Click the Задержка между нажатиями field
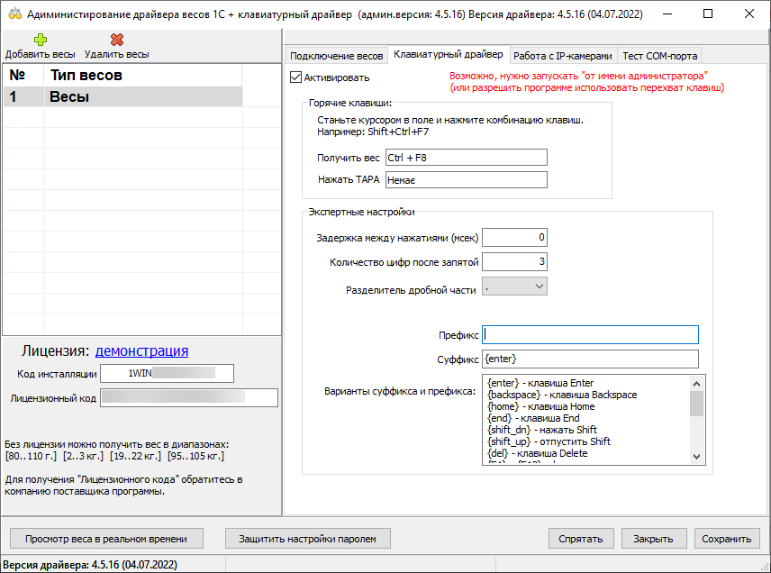 (x=514, y=238)
